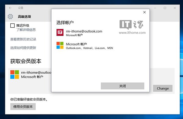Click the 高级选项 page title

click(24, 17)
